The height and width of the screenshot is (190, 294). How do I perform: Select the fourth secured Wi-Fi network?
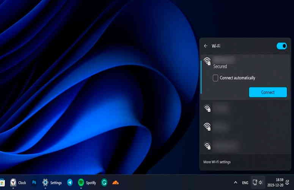point(245,146)
